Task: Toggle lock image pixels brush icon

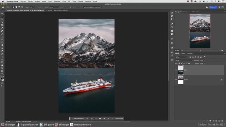Action: click(182, 64)
